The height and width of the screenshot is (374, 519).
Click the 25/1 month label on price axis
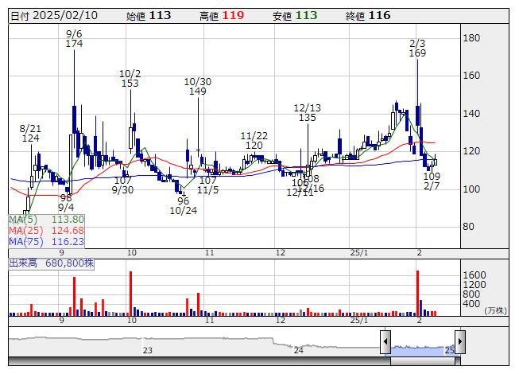pyautogui.click(x=360, y=251)
